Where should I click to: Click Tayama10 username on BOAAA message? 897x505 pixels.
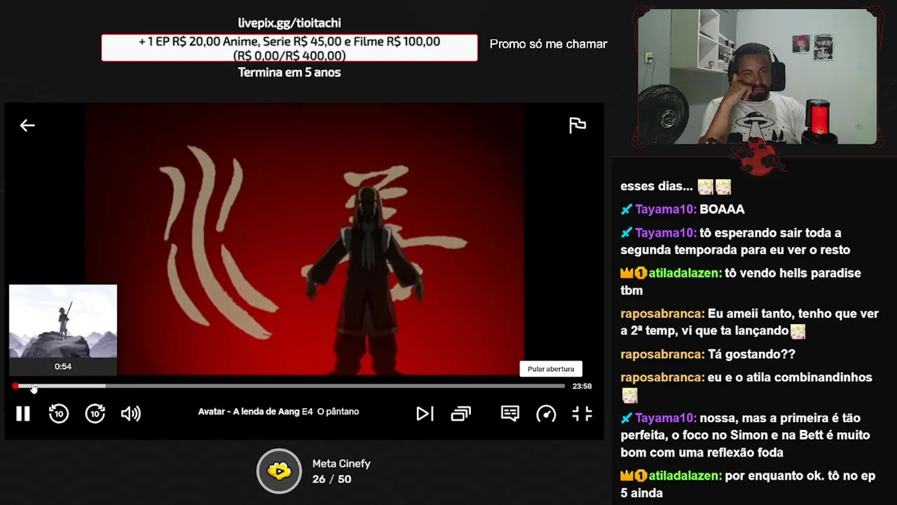click(666, 209)
